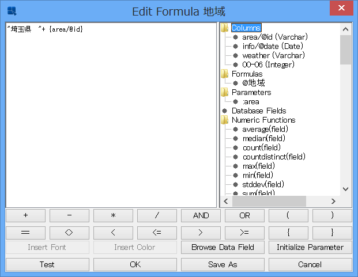This screenshot has height=277, width=358.
Task: Insert an opening curly brace
Action: pos(288,233)
